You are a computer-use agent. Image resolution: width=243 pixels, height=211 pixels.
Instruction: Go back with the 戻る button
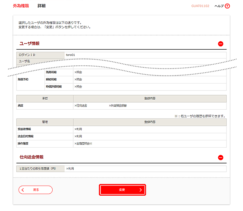(36, 190)
